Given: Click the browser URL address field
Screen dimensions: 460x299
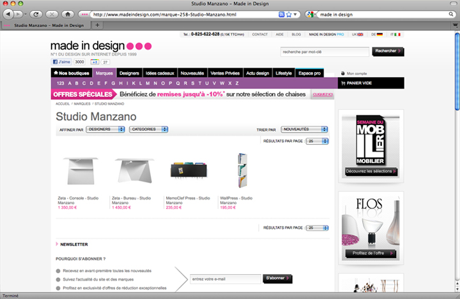Looking at the screenshot, I should [183, 15].
